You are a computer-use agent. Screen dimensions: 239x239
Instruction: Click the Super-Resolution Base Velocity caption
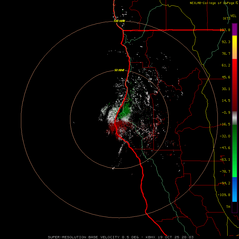point(121,237)
